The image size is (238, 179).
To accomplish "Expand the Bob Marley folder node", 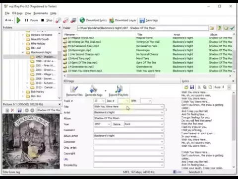I will (x=23, y=91).
